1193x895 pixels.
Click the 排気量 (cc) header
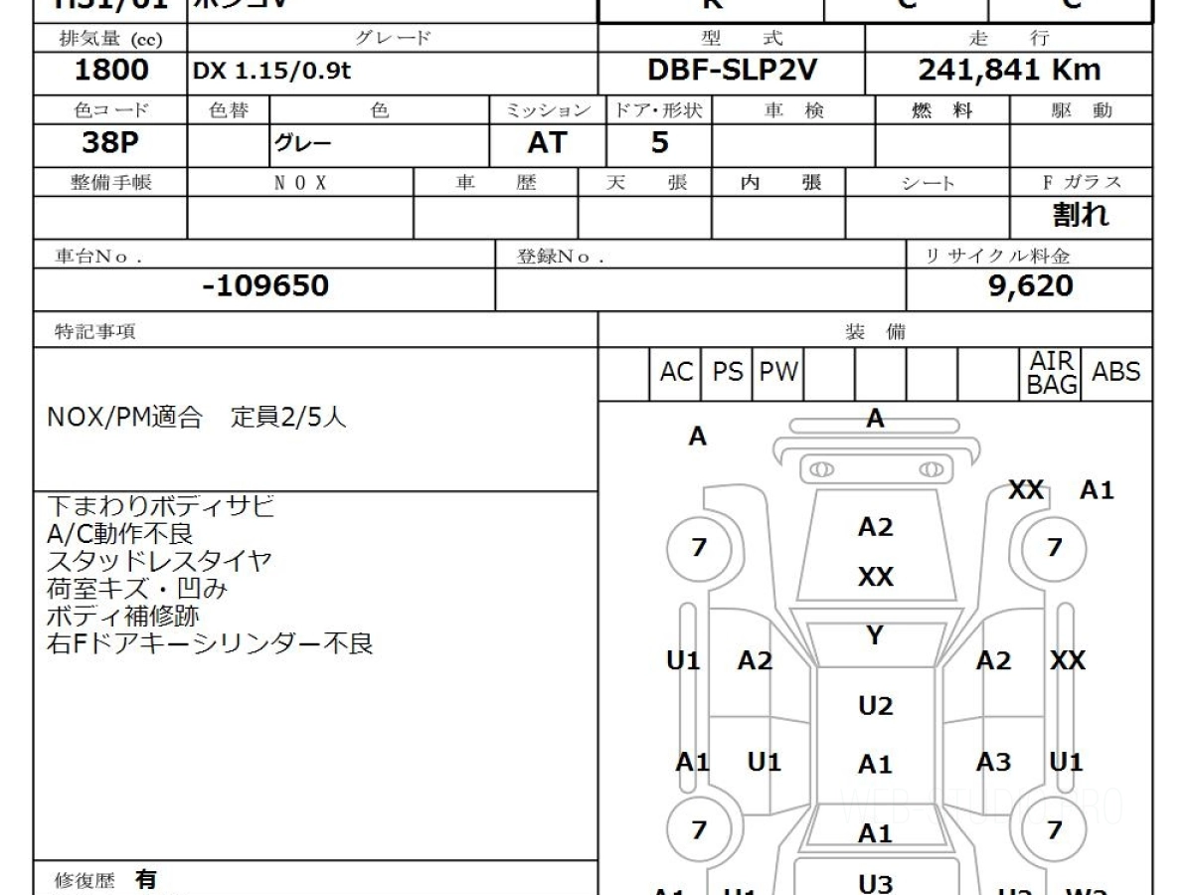point(110,39)
